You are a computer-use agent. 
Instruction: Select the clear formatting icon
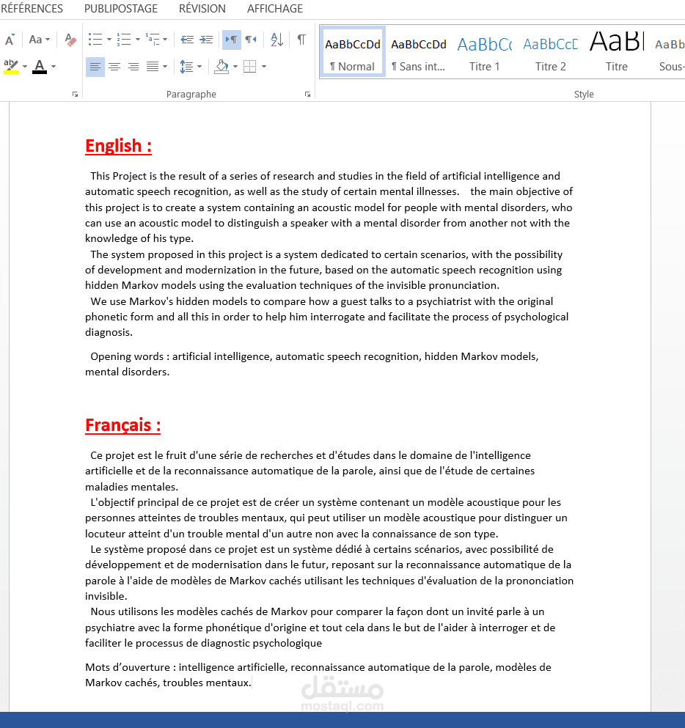[70, 40]
